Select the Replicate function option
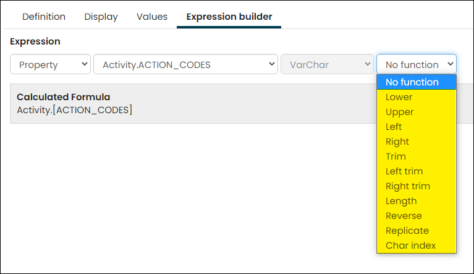The width and height of the screenshot is (474, 274). 417,231
